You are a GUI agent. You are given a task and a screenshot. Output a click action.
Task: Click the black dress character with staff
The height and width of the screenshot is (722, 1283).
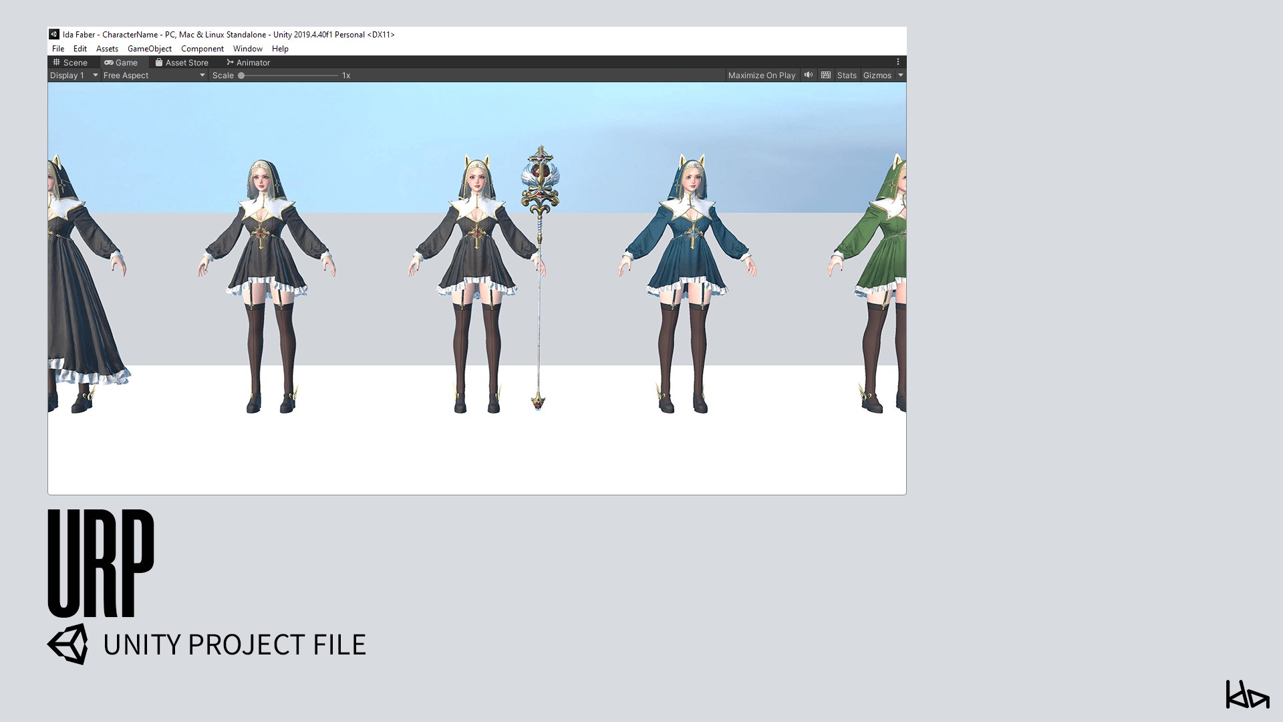coord(477,284)
